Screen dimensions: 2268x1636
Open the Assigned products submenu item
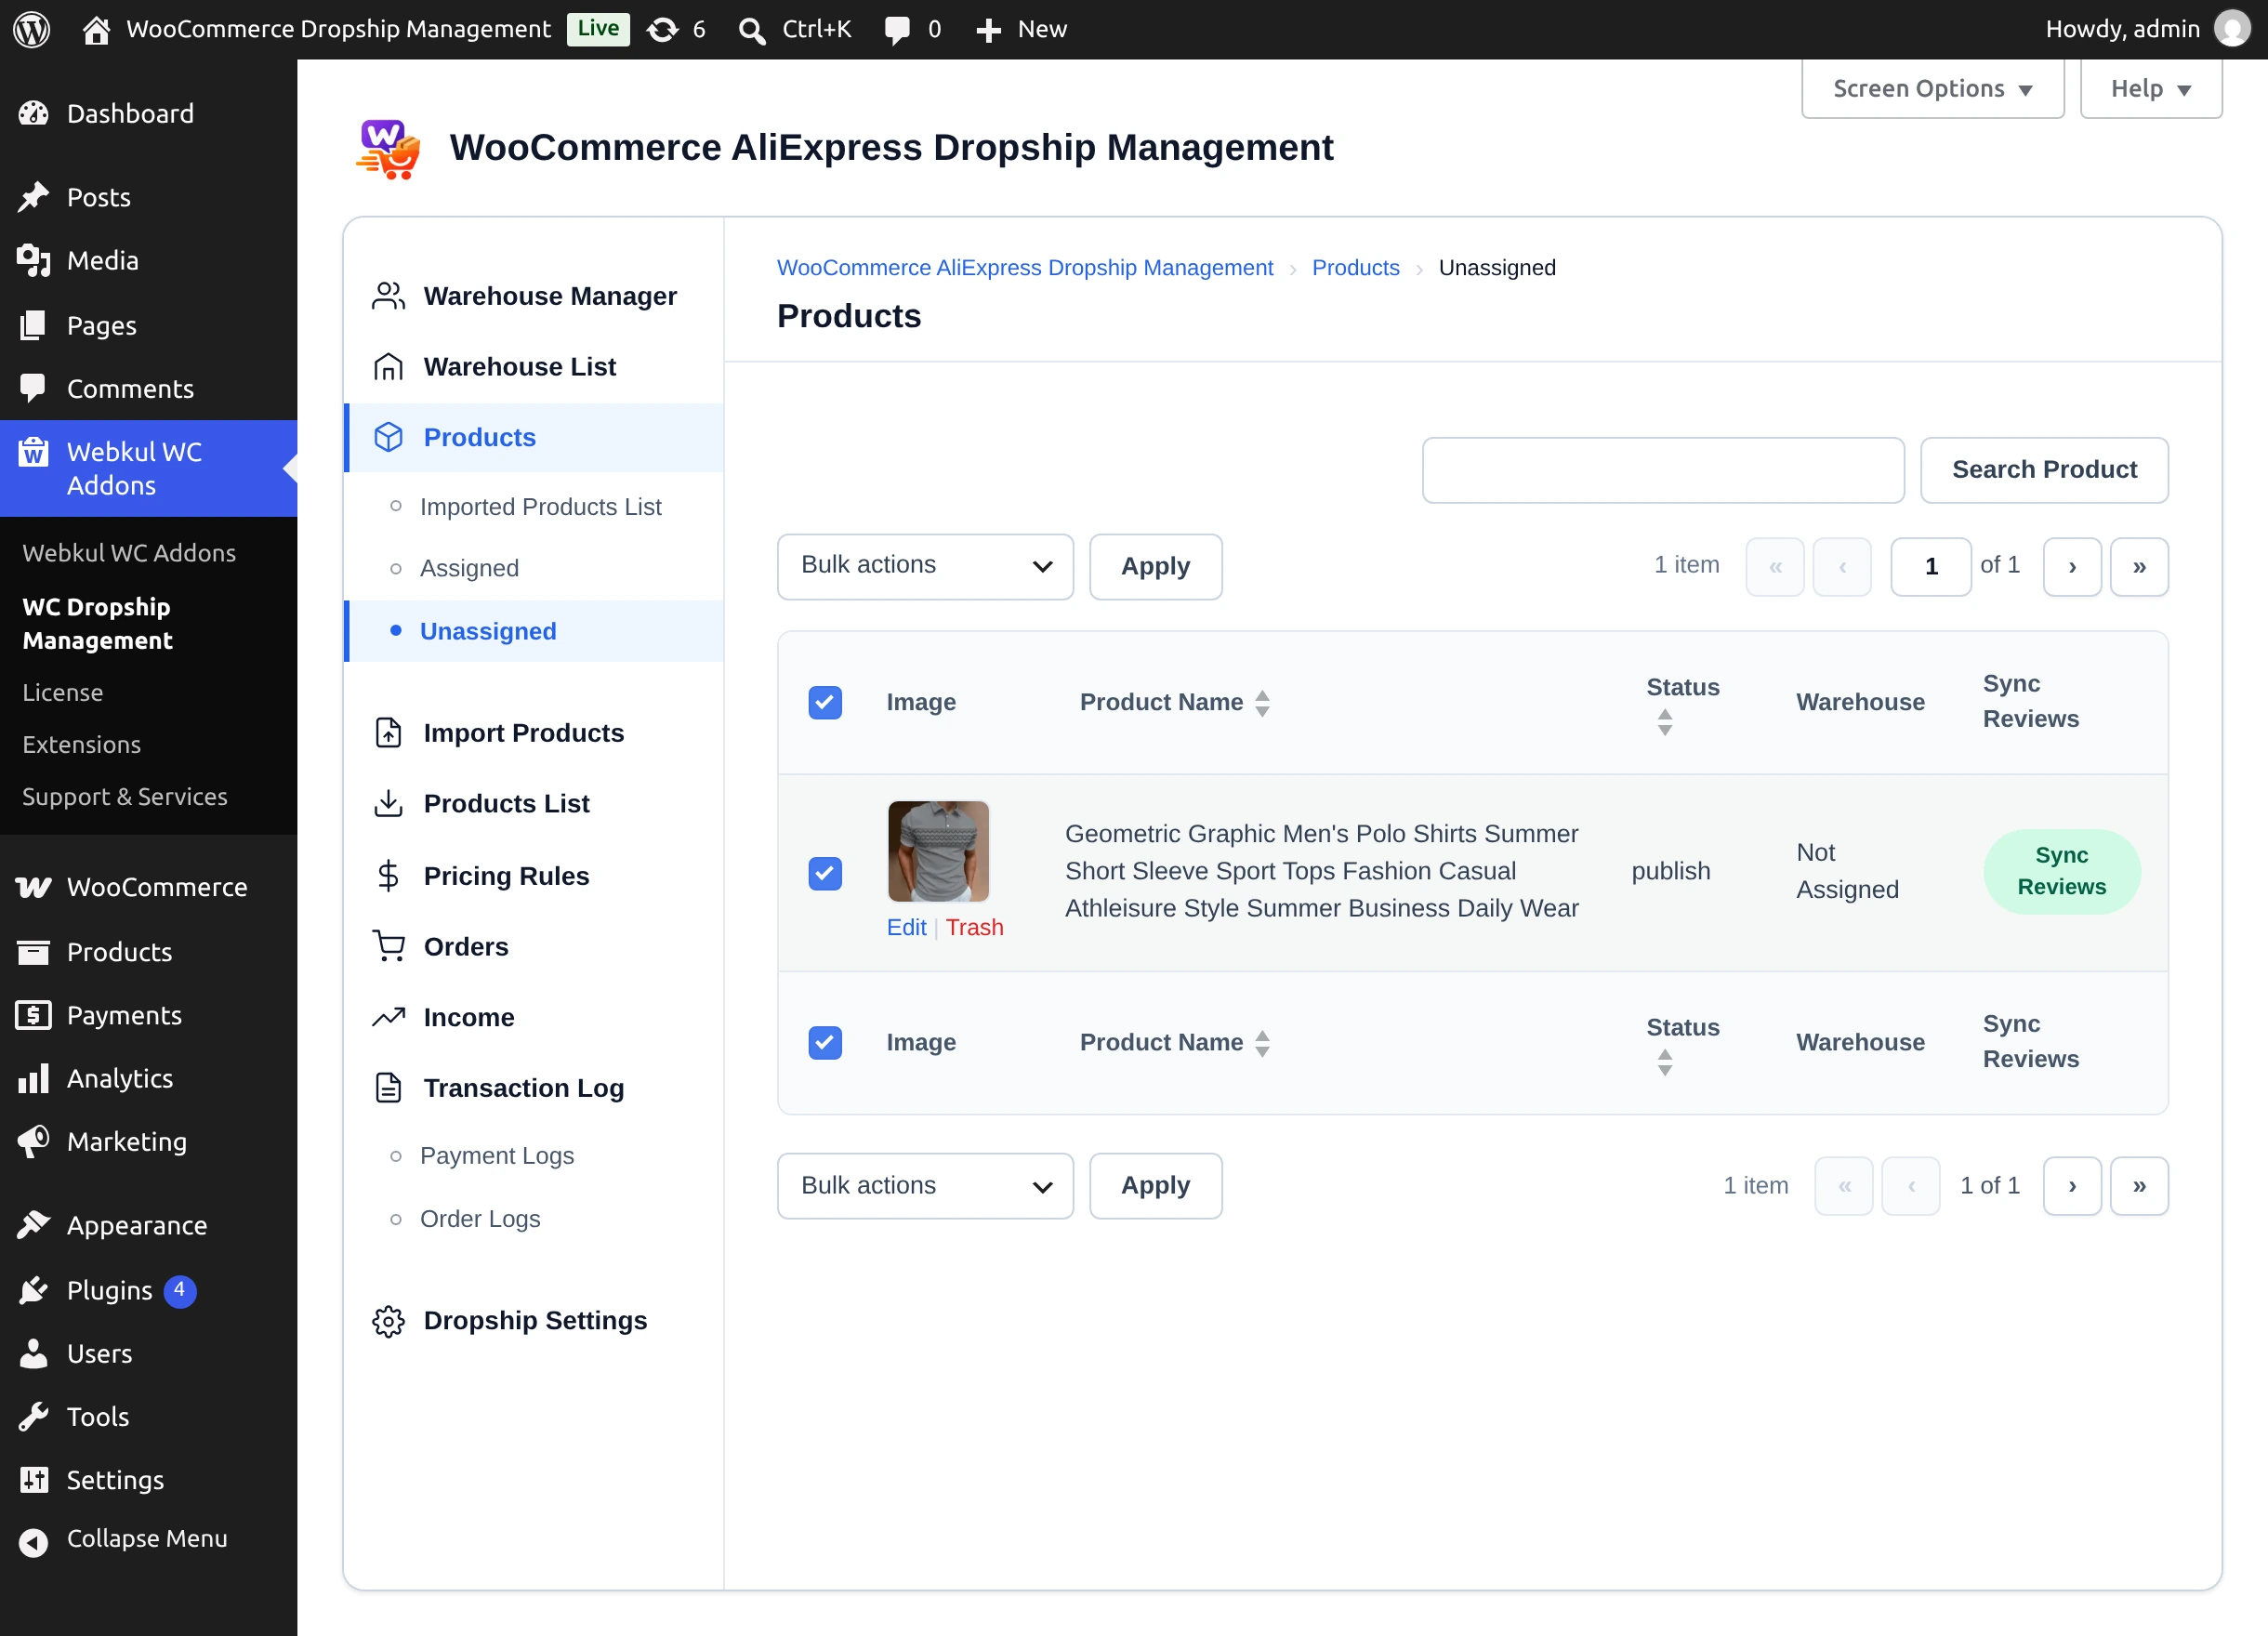click(469, 568)
